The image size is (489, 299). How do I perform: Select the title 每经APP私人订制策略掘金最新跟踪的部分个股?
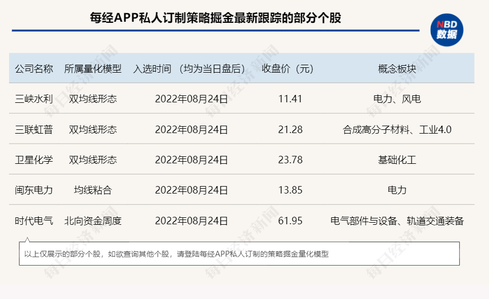click(x=216, y=18)
